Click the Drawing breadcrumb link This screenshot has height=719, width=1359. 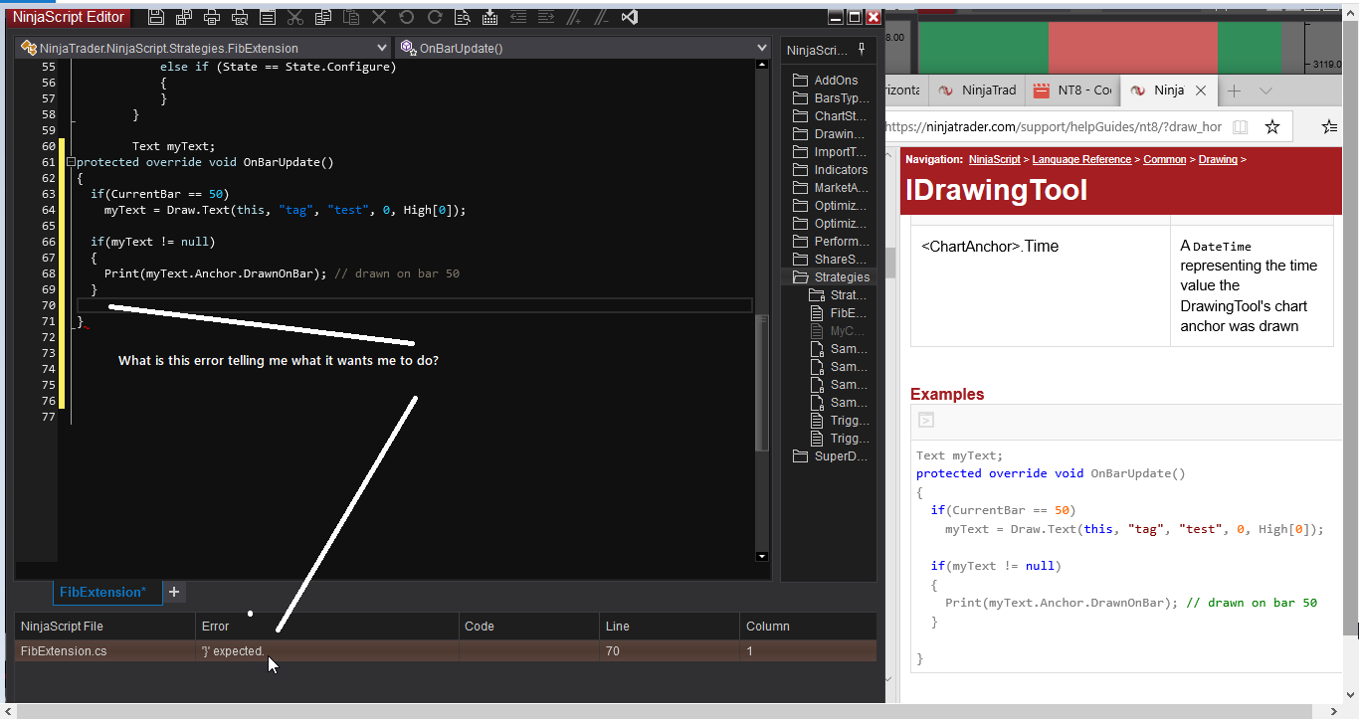click(x=1218, y=159)
